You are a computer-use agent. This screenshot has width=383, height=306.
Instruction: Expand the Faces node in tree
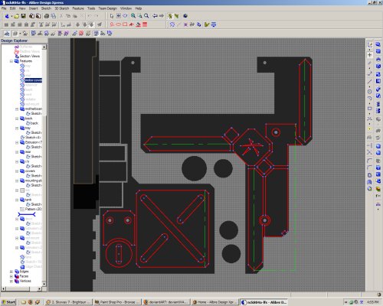[x=11, y=276]
